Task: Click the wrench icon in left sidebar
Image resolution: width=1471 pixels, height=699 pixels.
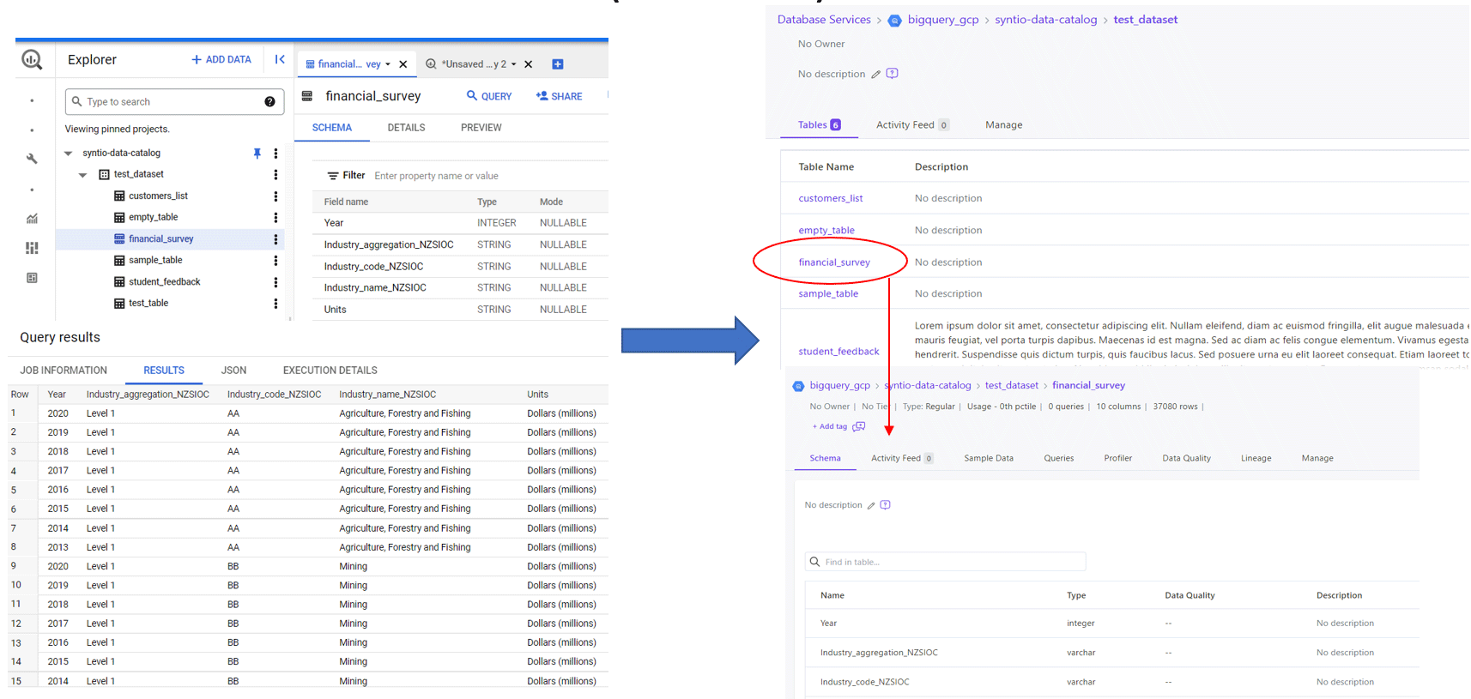Action: coord(32,159)
